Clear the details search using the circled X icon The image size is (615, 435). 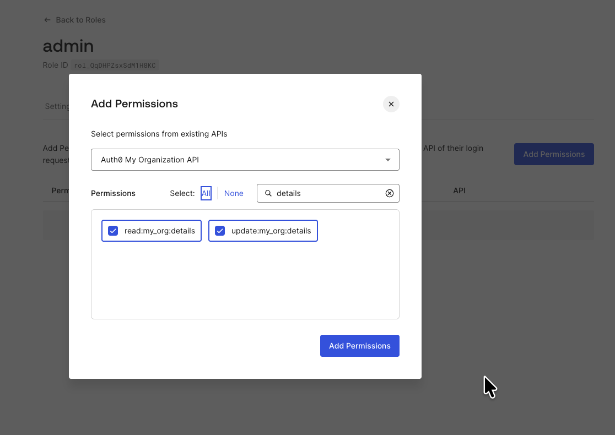pyautogui.click(x=390, y=193)
